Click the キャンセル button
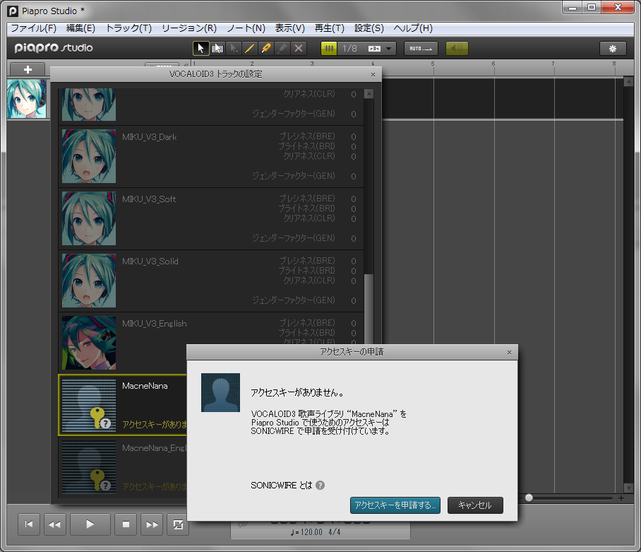The width and height of the screenshot is (641, 552). (475, 505)
